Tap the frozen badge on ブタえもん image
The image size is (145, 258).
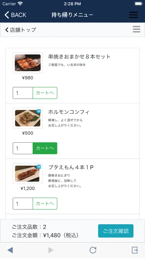pos(38,166)
